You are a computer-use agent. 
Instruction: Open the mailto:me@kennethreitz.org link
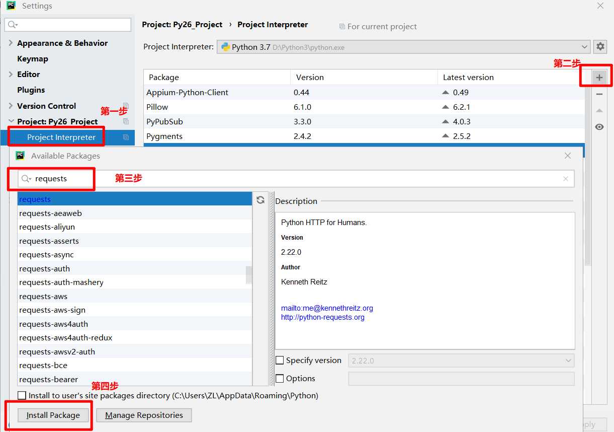(x=327, y=308)
